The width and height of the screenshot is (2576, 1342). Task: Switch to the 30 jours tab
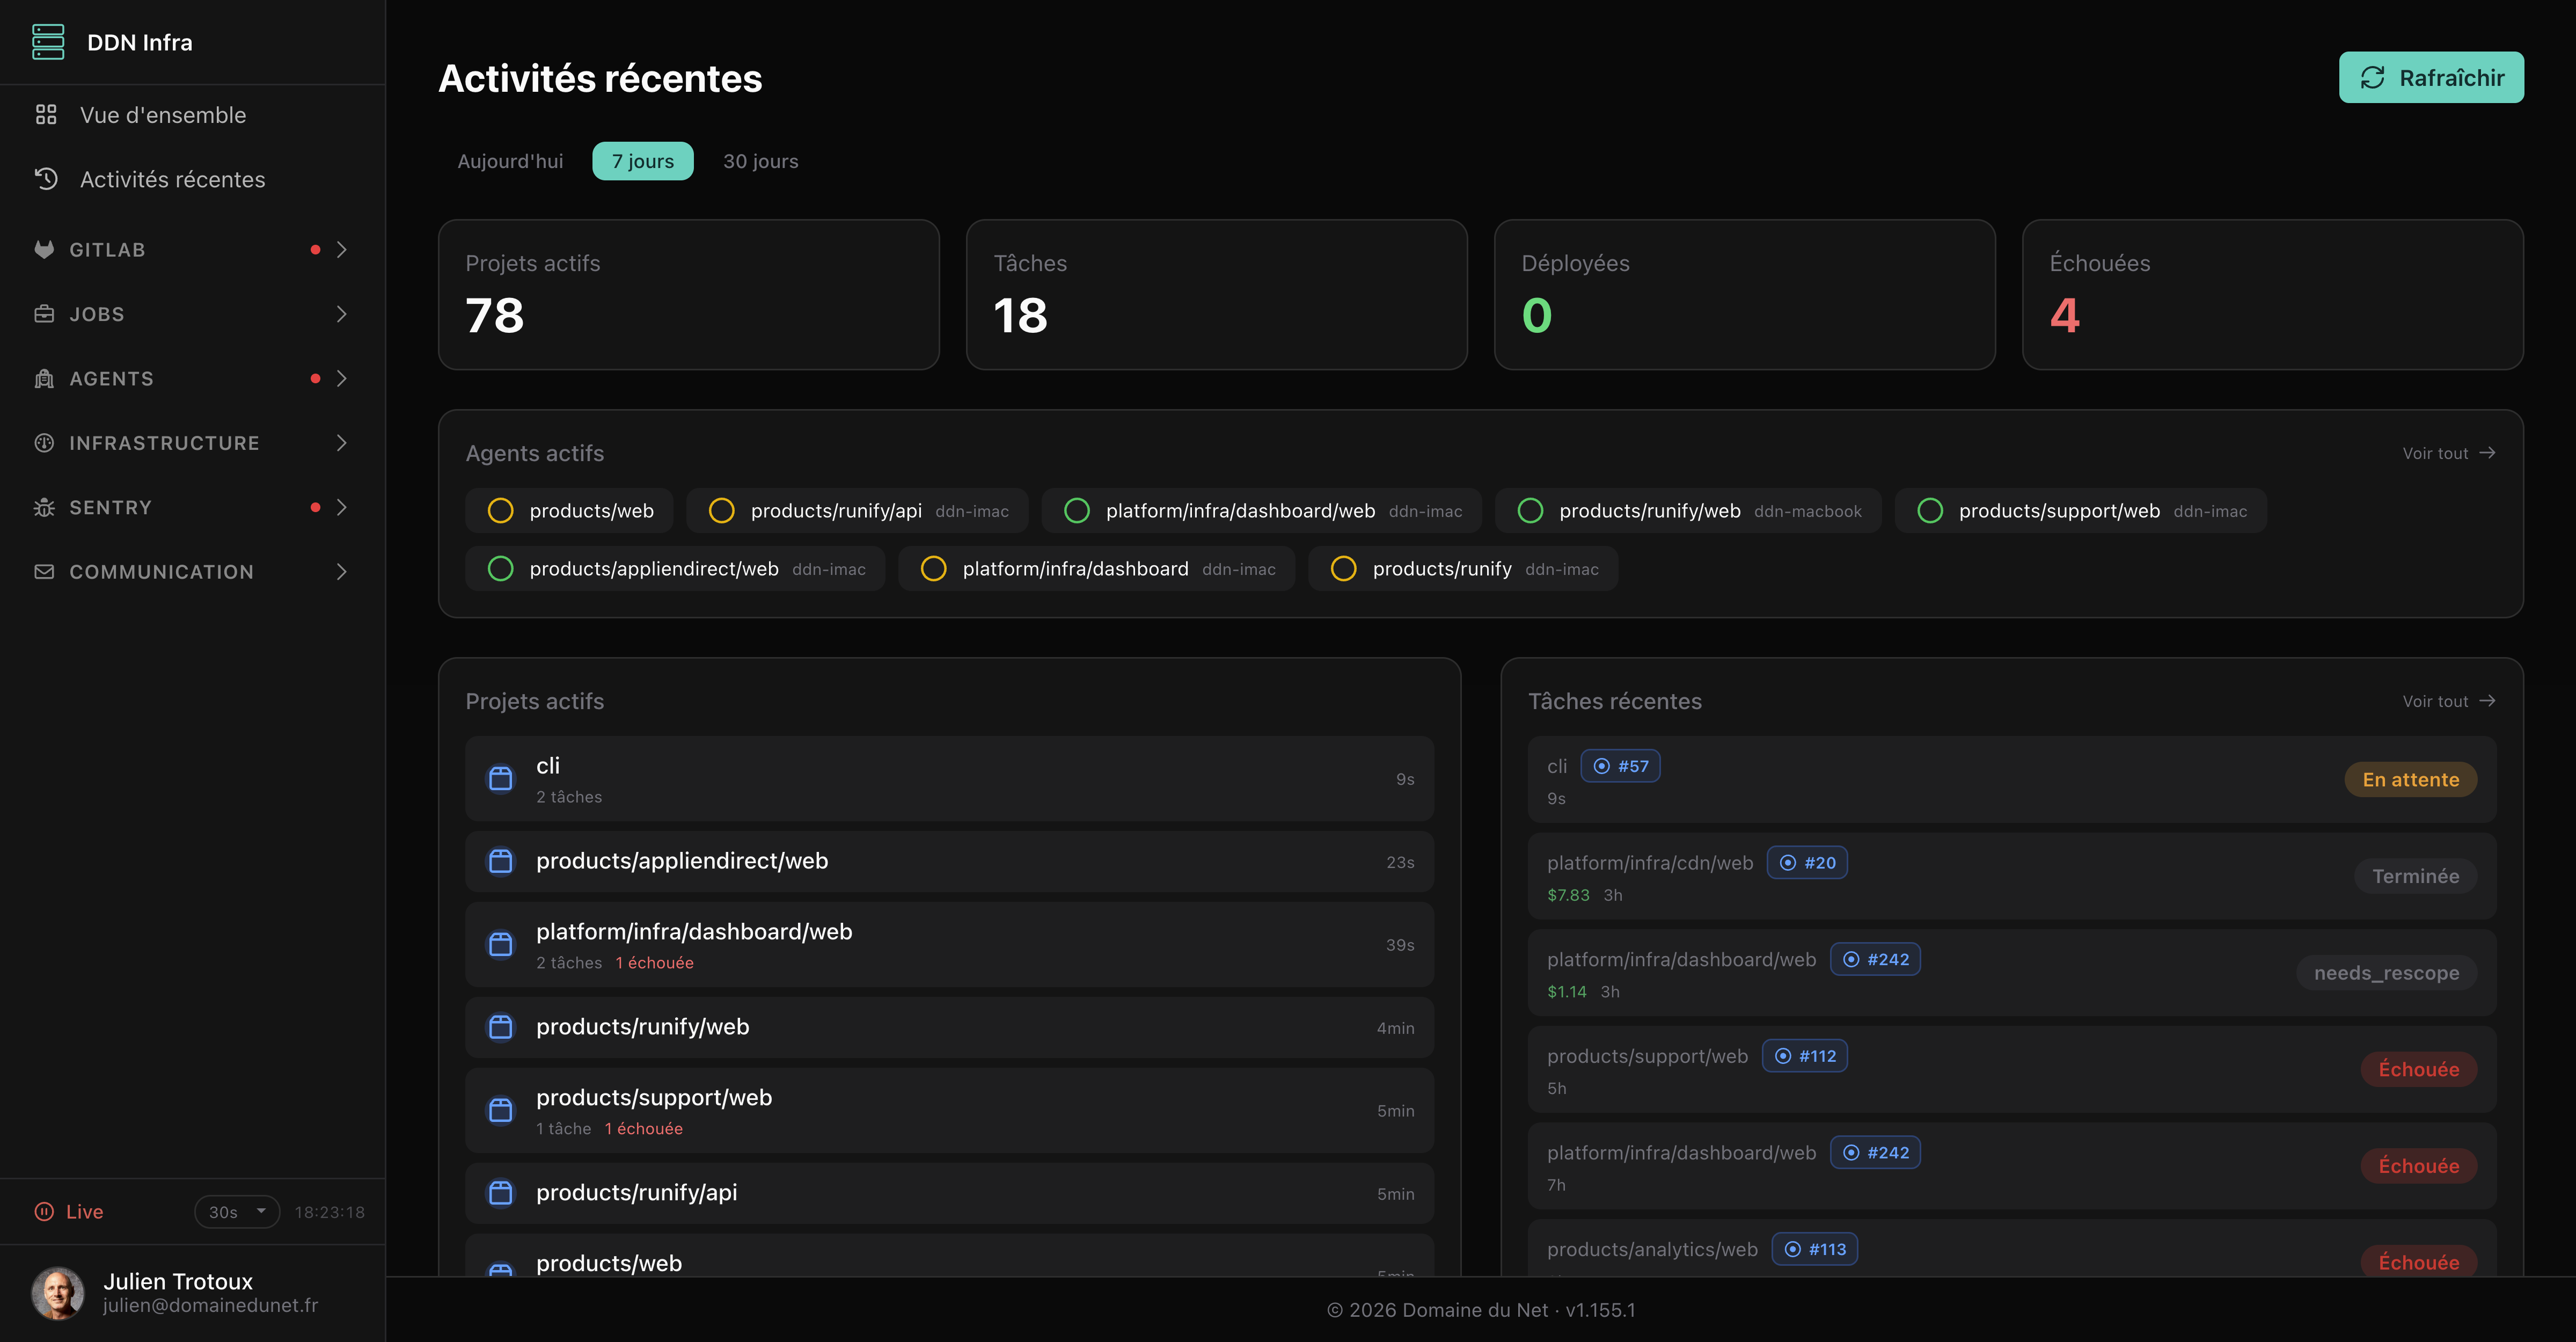pyautogui.click(x=760, y=161)
